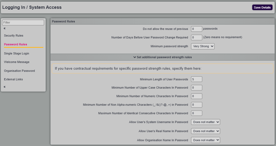Open the Minimum password strength dropdown

click(203, 46)
